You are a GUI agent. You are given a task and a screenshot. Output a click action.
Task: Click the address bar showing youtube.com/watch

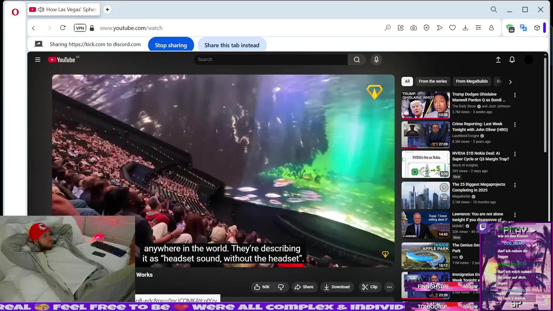(131, 28)
